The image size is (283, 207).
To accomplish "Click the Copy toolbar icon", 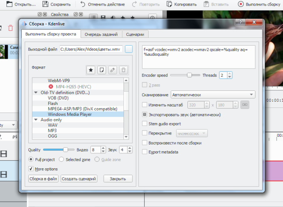I will (x=169, y=4).
